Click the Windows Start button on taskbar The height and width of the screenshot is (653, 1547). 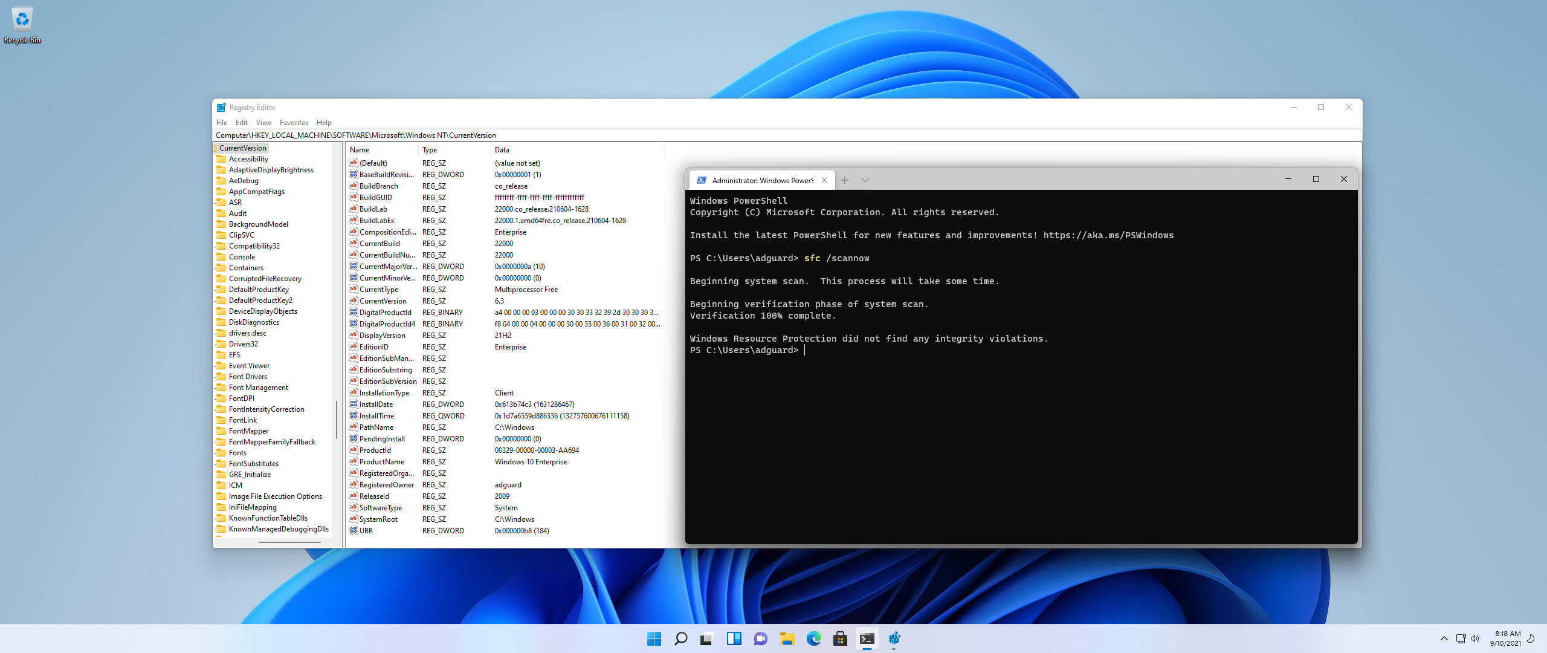tap(654, 638)
